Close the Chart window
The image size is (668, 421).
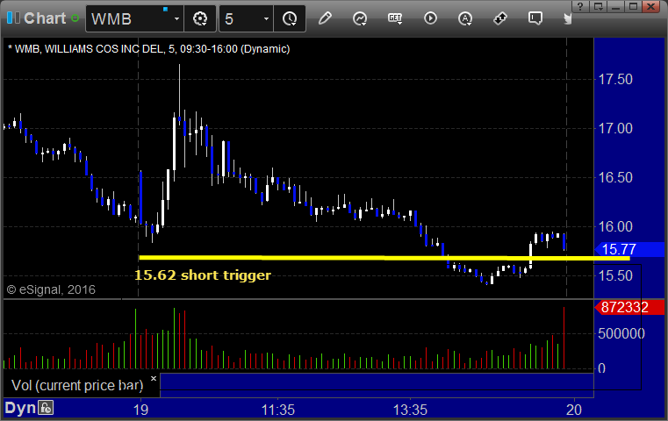pyautogui.click(x=651, y=6)
